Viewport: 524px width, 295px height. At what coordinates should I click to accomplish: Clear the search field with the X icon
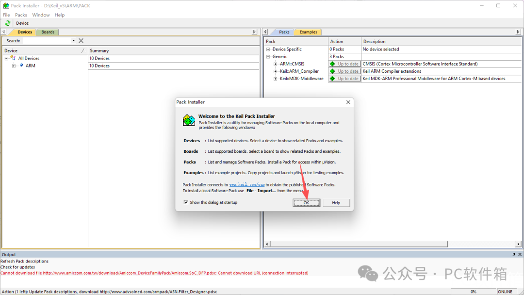[x=81, y=40]
